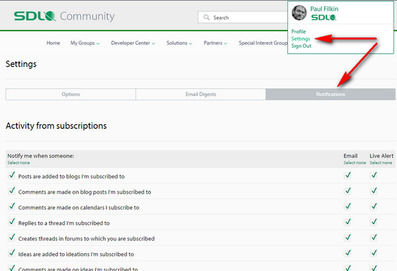Expand the Solutions dropdown menu
Viewport: 397px width, 271px height.
click(x=179, y=43)
